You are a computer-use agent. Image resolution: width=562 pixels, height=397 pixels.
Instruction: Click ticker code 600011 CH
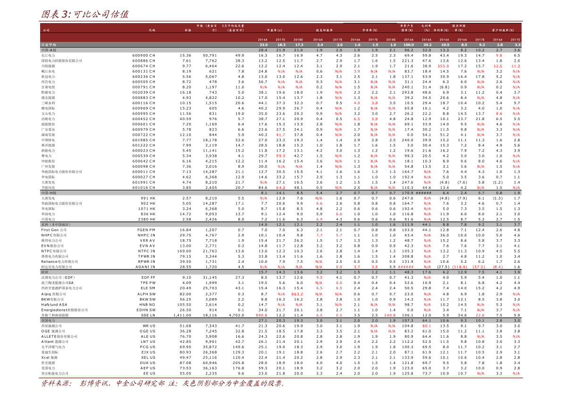pos(144,172)
